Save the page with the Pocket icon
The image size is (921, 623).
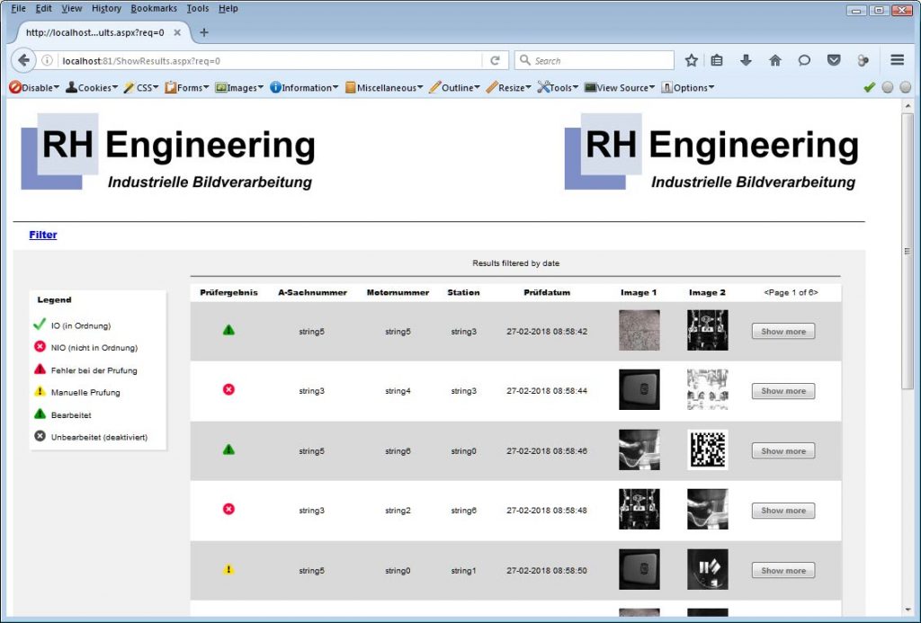point(833,60)
